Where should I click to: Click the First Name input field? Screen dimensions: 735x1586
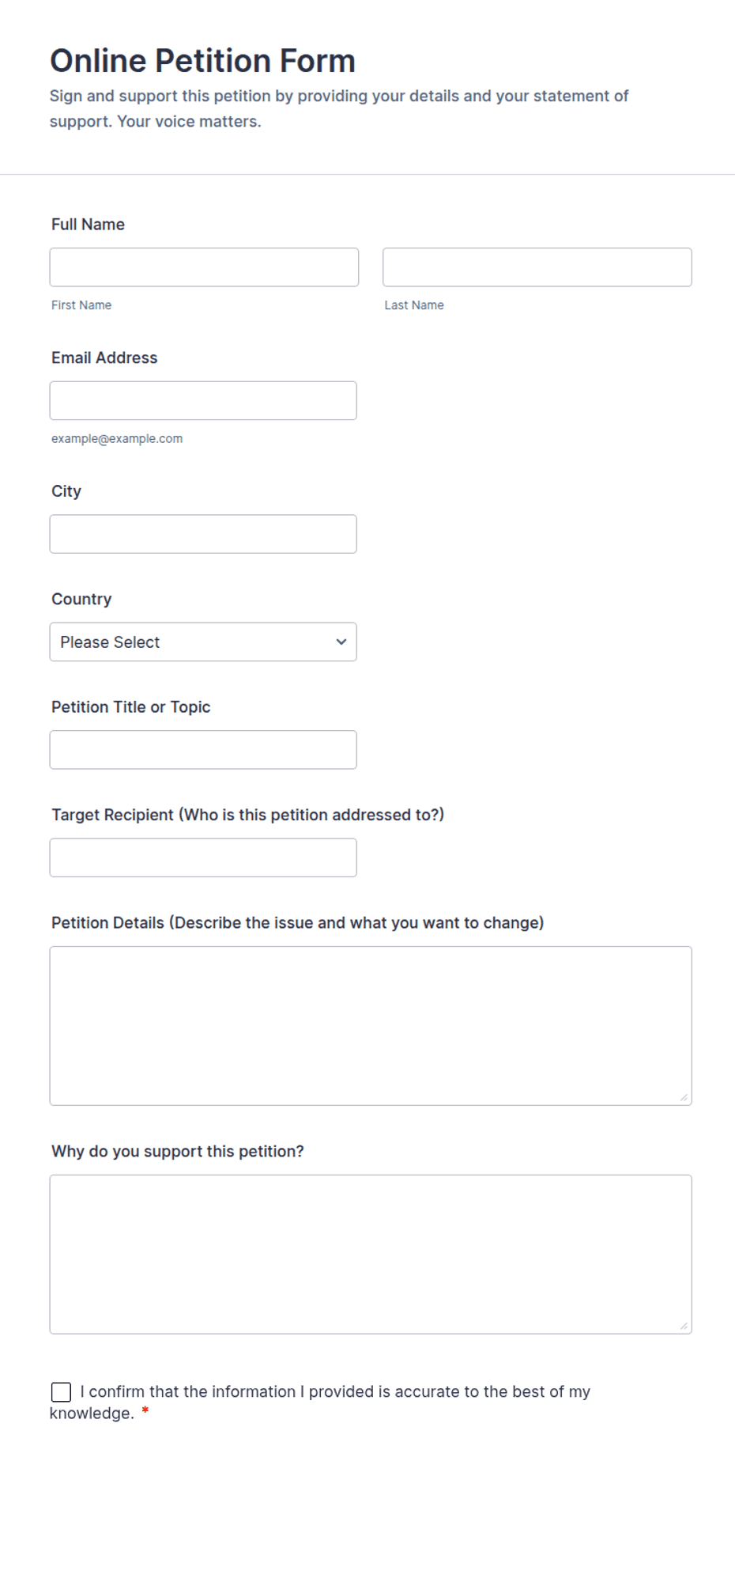pos(204,267)
